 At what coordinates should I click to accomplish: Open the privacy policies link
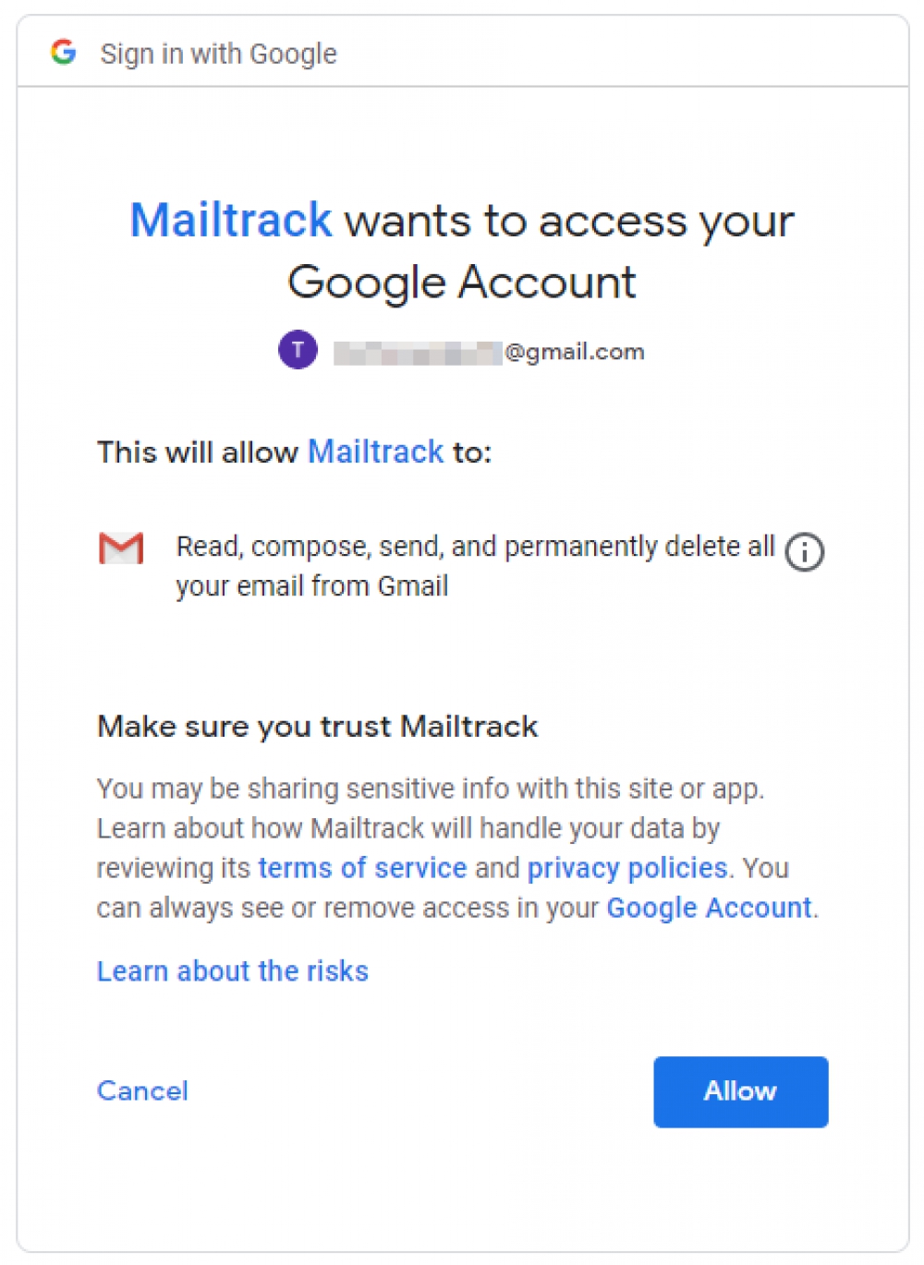pyautogui.click(x=627, y=868)
